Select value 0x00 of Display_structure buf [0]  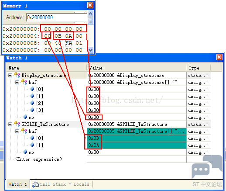point(94,89)
